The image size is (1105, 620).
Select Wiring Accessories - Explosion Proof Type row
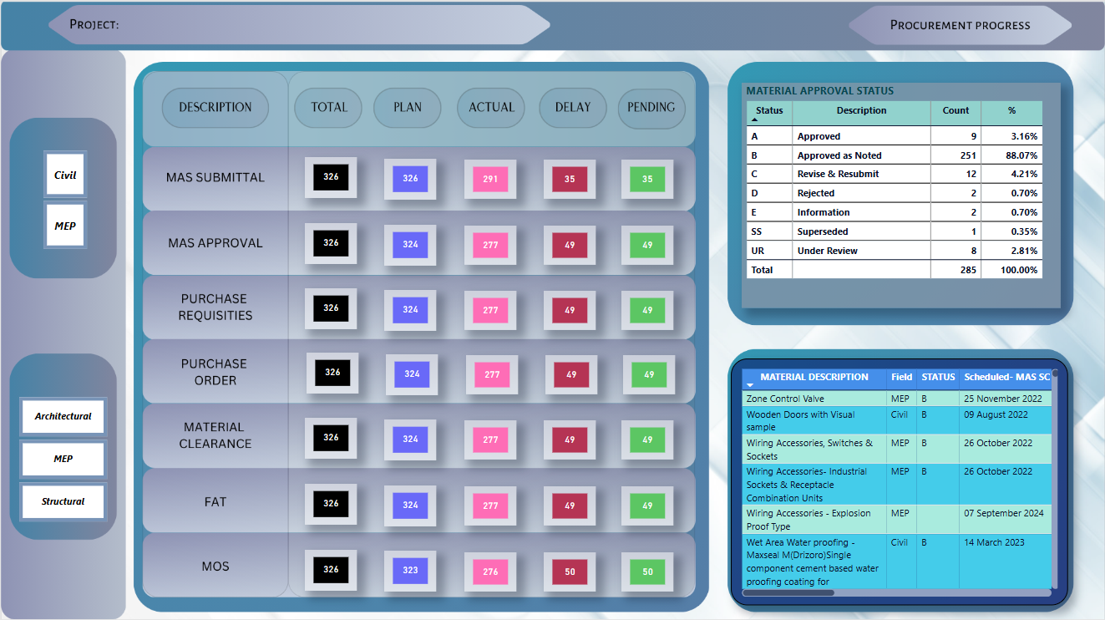pyautogui.click(x=897, y=520)
